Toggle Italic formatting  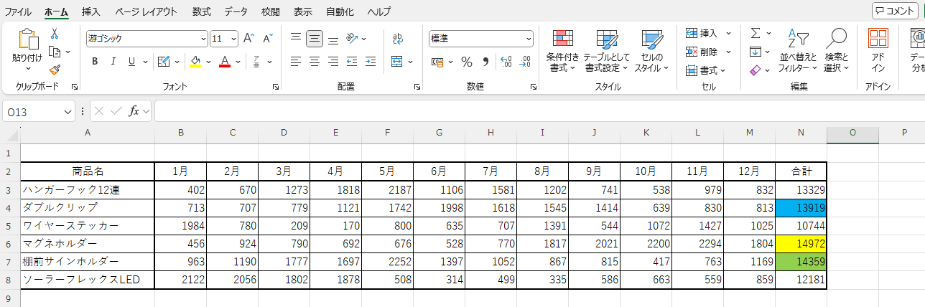pos(113,62)
